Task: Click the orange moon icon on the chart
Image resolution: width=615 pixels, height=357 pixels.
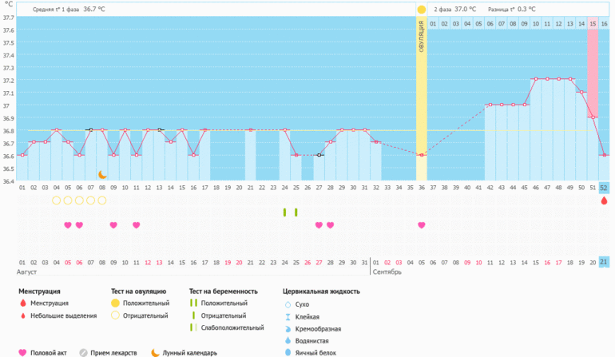Action: [102, 174]
